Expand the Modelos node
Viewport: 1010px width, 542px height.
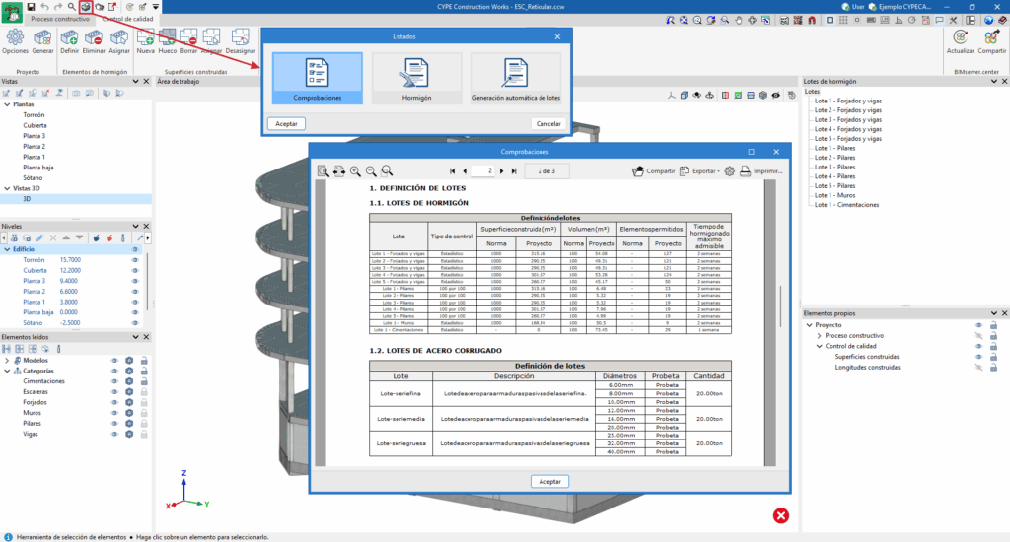tap(7, 361)
